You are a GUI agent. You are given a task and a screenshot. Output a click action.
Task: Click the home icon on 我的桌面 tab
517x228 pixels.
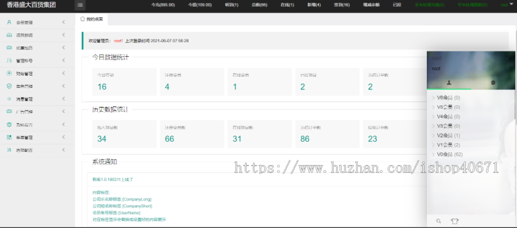tap(82, 19)
